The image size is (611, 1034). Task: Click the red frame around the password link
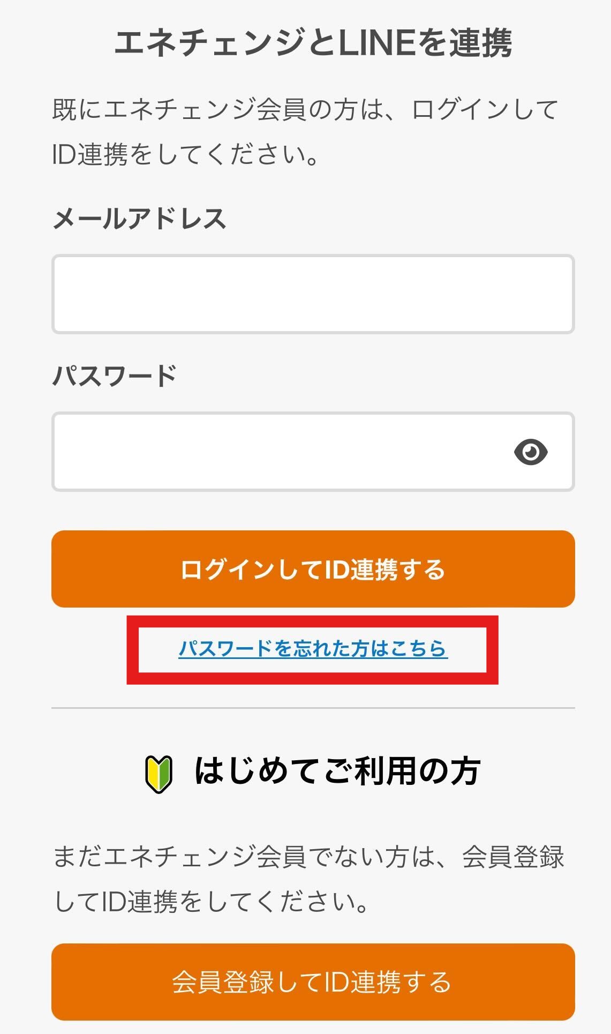(x=313, y=679)
